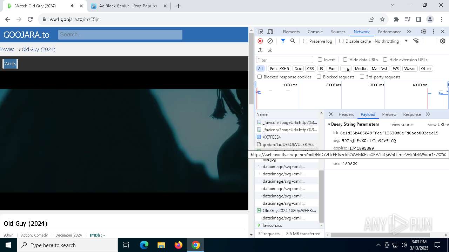This screenshot has height=252, width=449.
Task: Go back to previous page
Action: (x=8, y=19)
